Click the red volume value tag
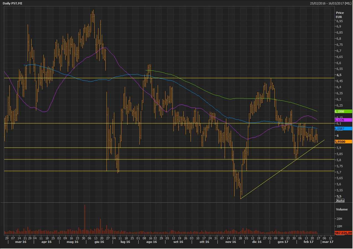The height and width of the screenshot is (249, 353). [x=343, y=233]
